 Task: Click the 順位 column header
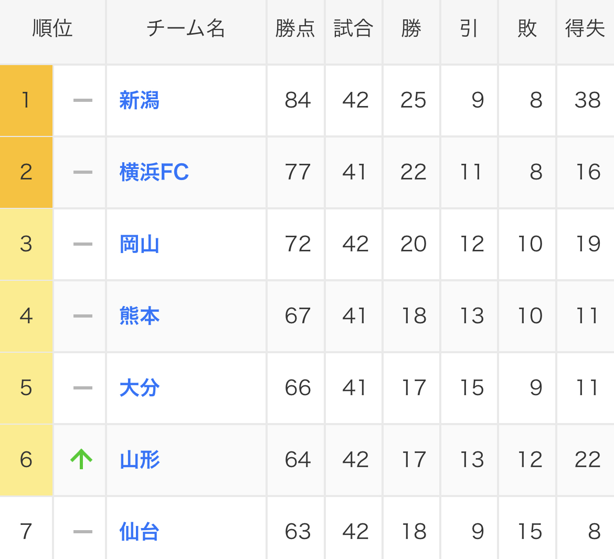coord(52,29)
